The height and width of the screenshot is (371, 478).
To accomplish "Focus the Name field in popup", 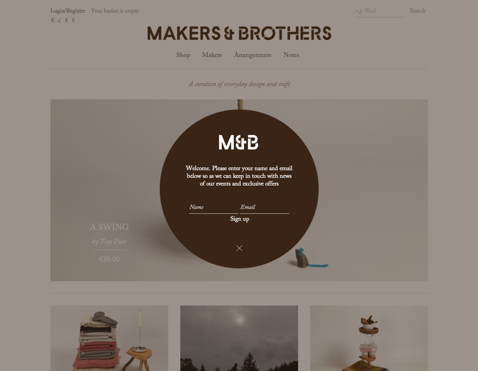I will pos(214,207).
